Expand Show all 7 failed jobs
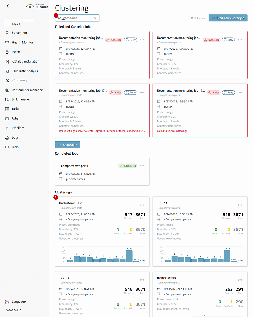This screenshot has height=317, width=253. [67, 145]
